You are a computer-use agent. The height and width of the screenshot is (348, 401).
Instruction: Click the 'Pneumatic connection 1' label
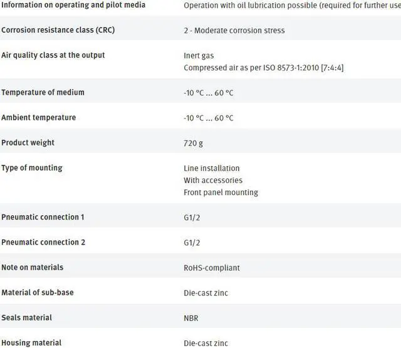(x=43, y=217)
